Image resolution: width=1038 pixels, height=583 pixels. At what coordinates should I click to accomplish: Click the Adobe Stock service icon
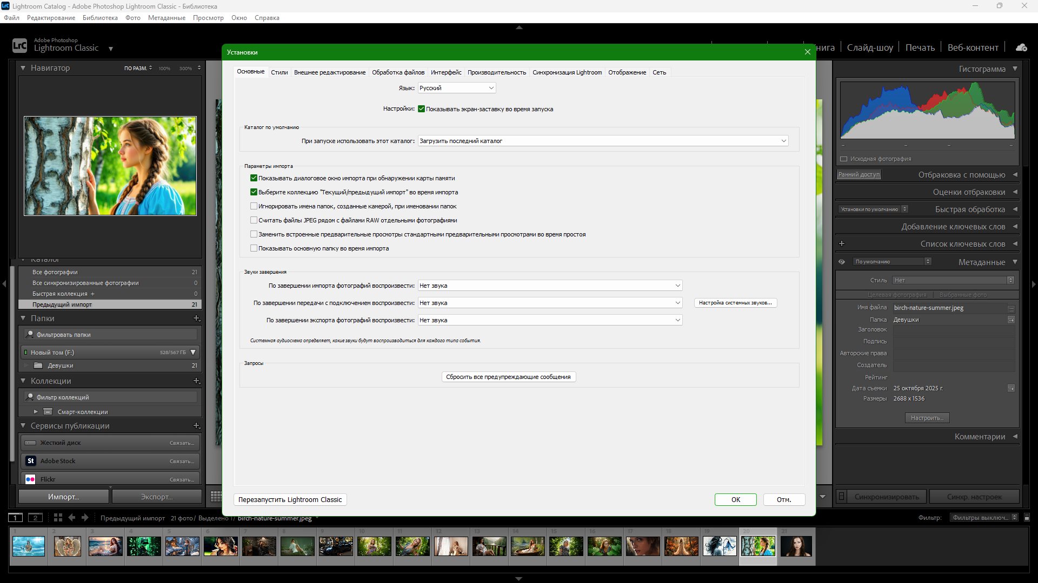tap(31, 461)
